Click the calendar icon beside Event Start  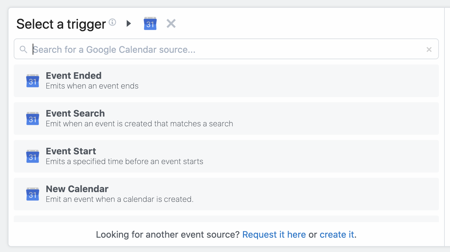coord(32,156)
